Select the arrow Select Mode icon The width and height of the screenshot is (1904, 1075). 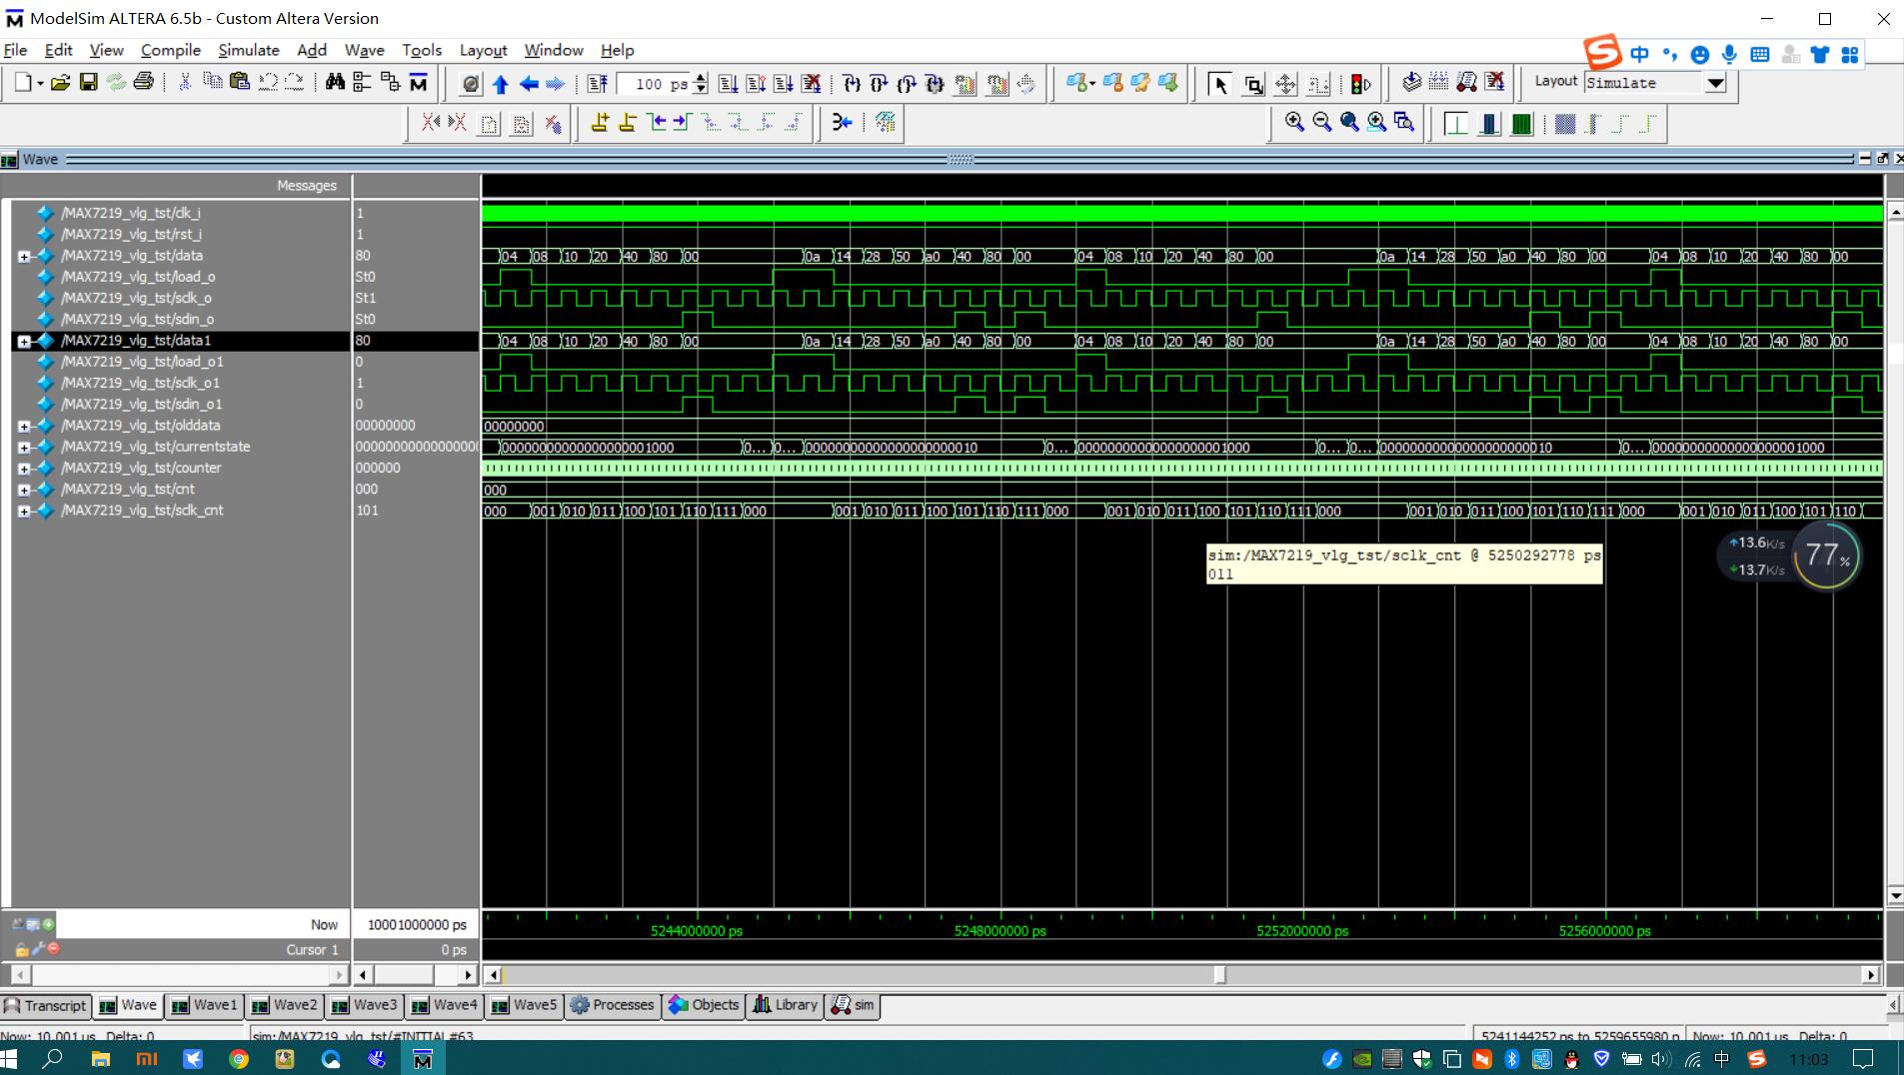pyautogui.click(x=1218, y=84)
